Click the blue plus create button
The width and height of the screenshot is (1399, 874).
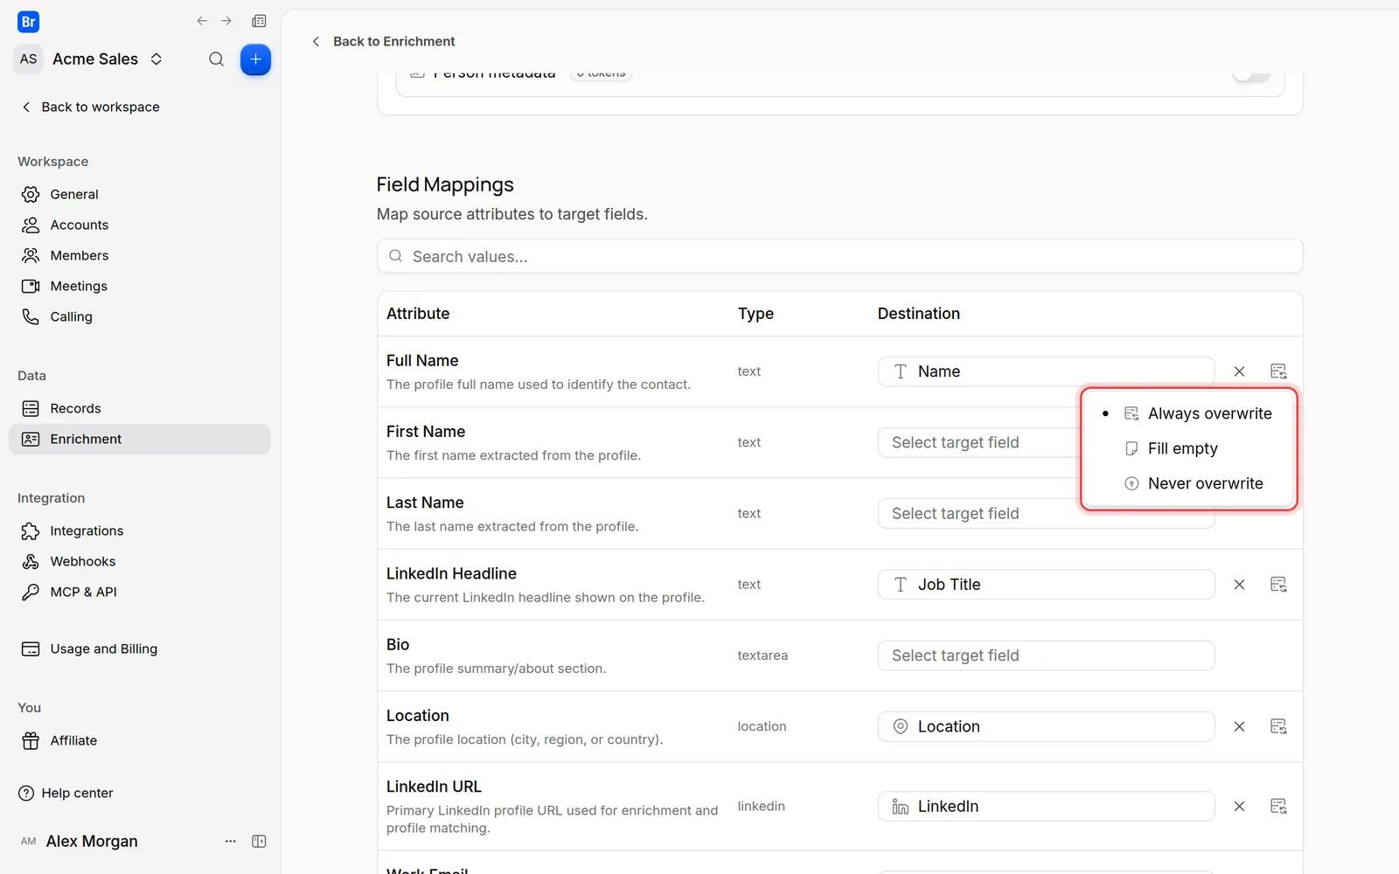point(255,59)
